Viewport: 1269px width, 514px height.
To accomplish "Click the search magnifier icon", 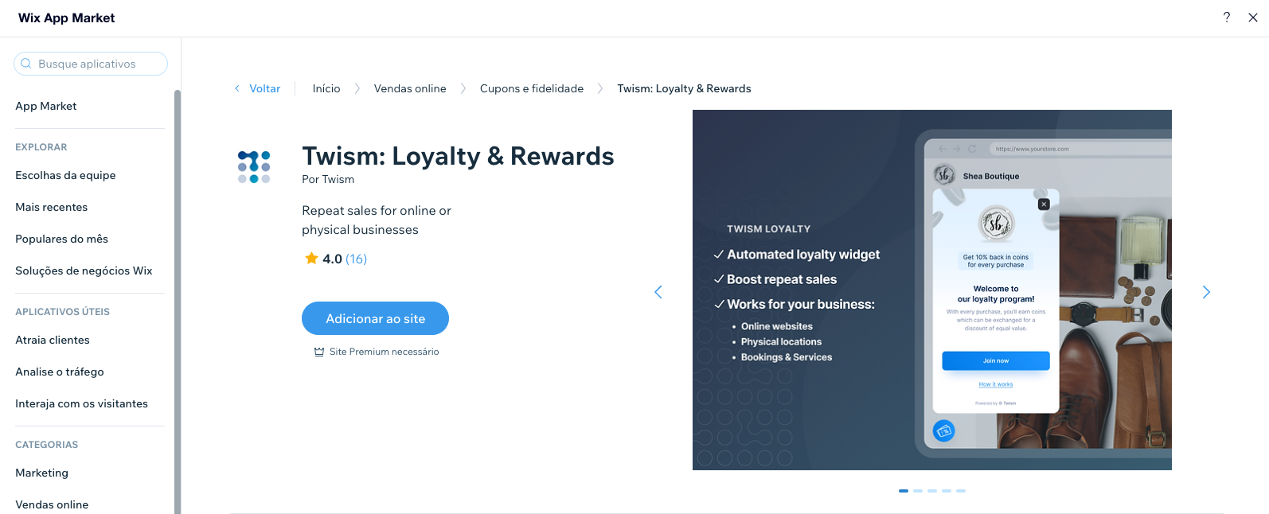I will point(26,64).
